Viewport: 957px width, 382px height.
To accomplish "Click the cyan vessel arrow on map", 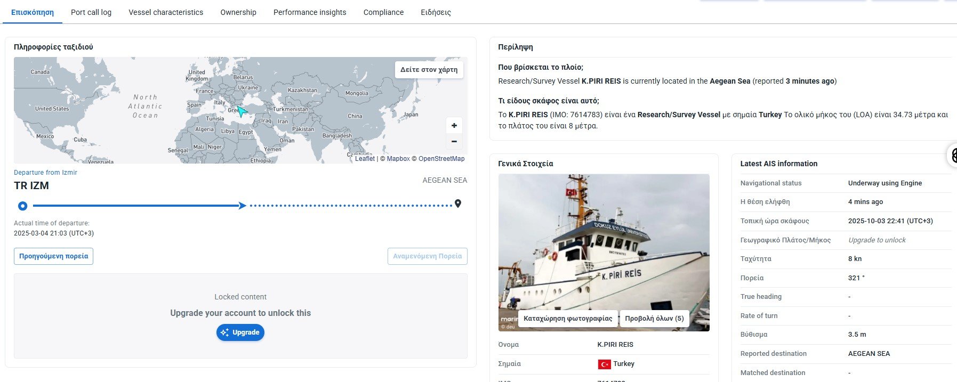I will coord(242,111).
